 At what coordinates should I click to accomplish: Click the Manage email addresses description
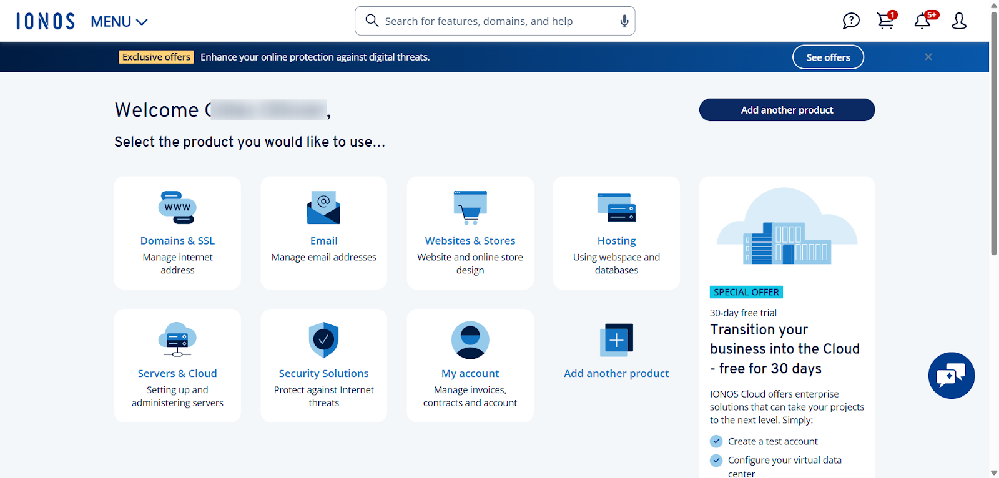point(323,257)
